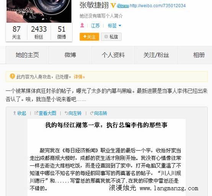Click the pink female gender icon

(82, 25)
